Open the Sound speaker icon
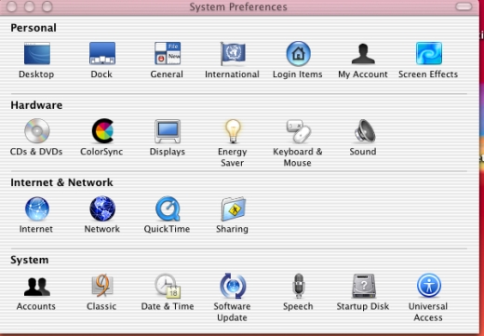Screen dimensions: 484x336 (x=365, y=131)
